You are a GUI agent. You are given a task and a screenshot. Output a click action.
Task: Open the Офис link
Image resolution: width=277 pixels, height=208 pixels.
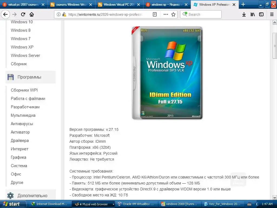[x=16, y=174]
